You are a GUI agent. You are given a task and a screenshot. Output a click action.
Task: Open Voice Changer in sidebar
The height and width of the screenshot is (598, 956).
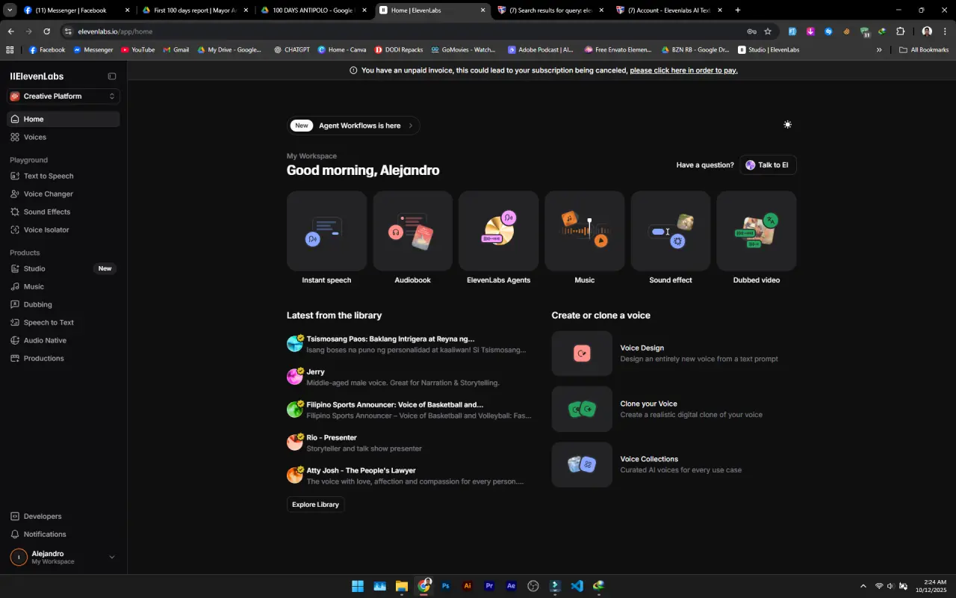(x=63, y=194)
